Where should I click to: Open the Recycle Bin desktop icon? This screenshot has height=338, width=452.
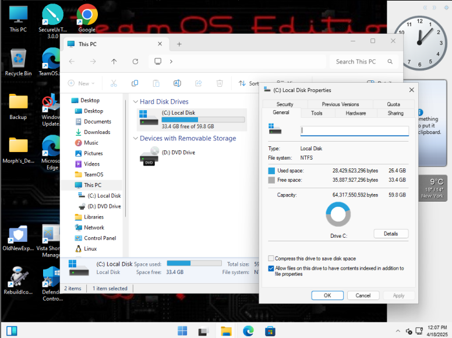click(18, 62)
